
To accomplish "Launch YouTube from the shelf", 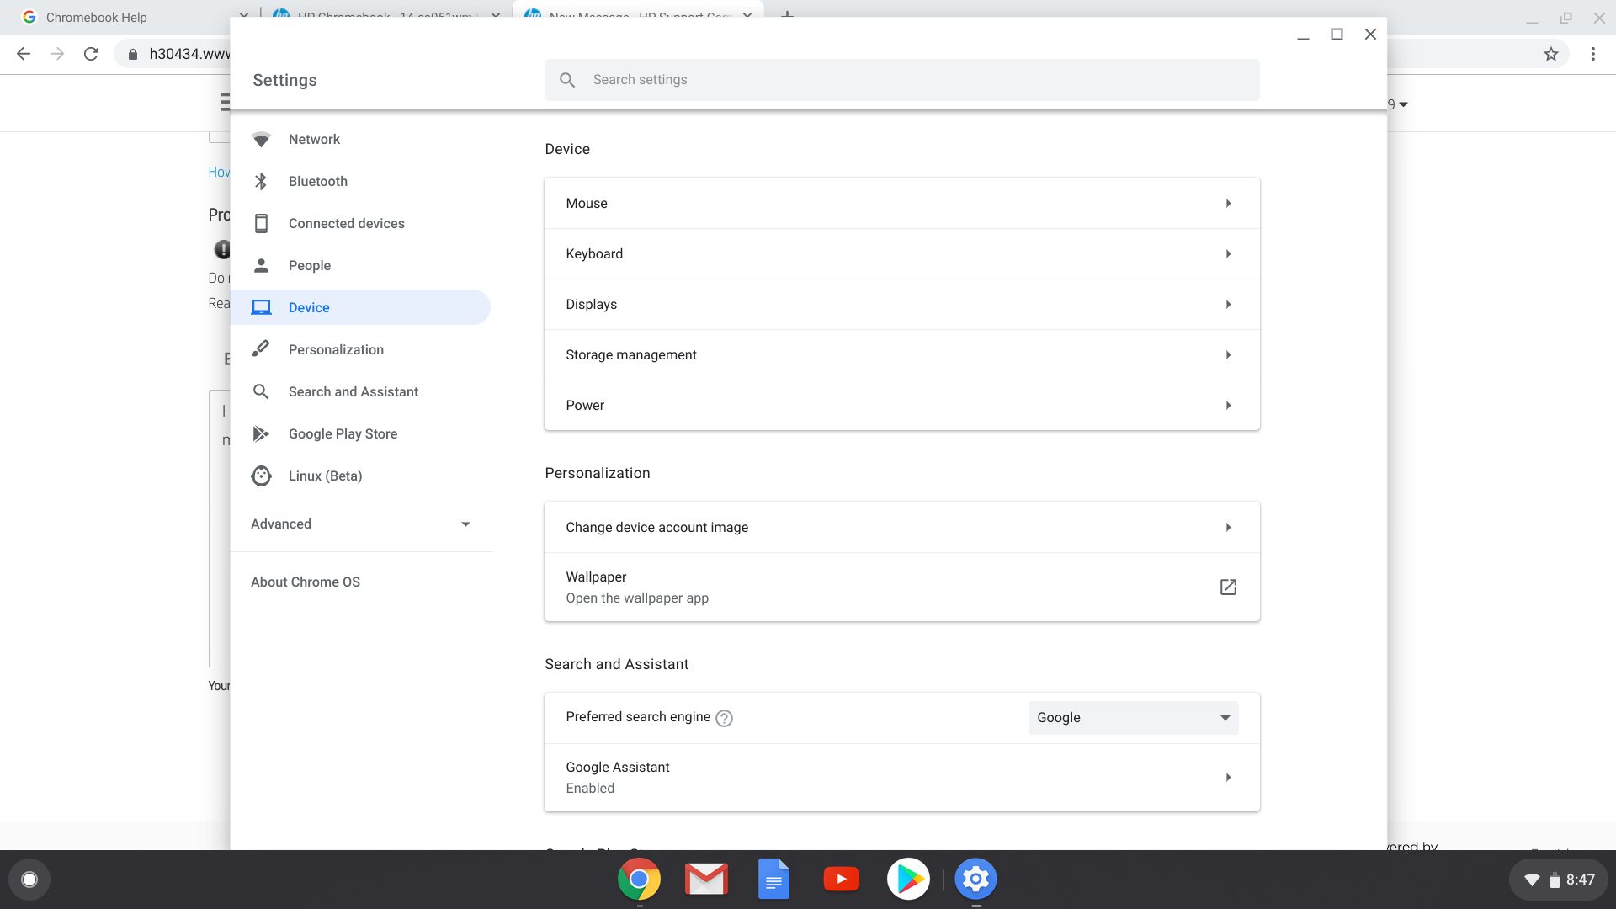I will 841,879.
